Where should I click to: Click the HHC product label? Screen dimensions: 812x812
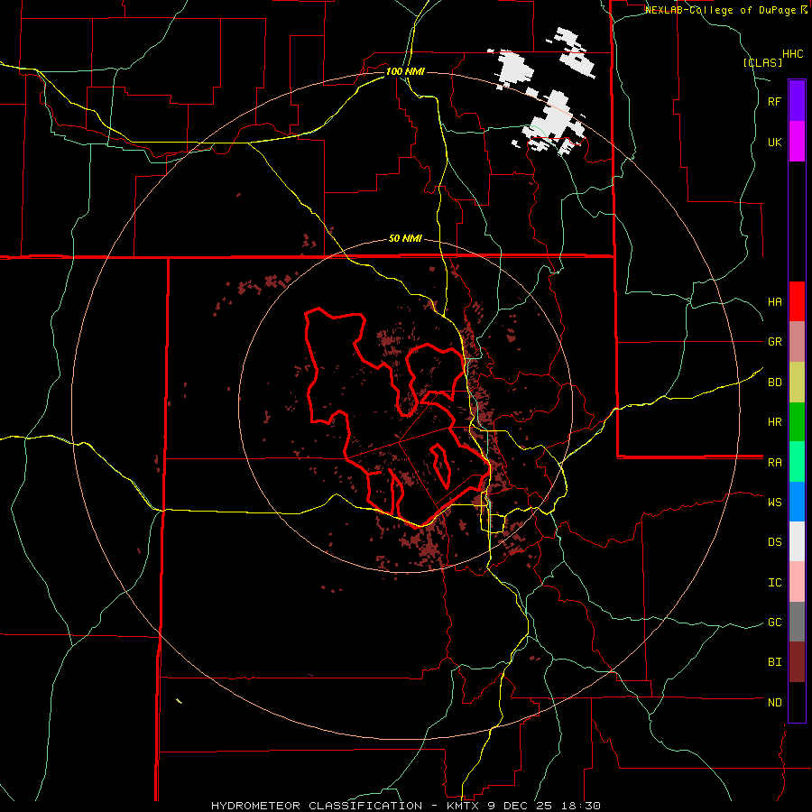coord(793,54)
